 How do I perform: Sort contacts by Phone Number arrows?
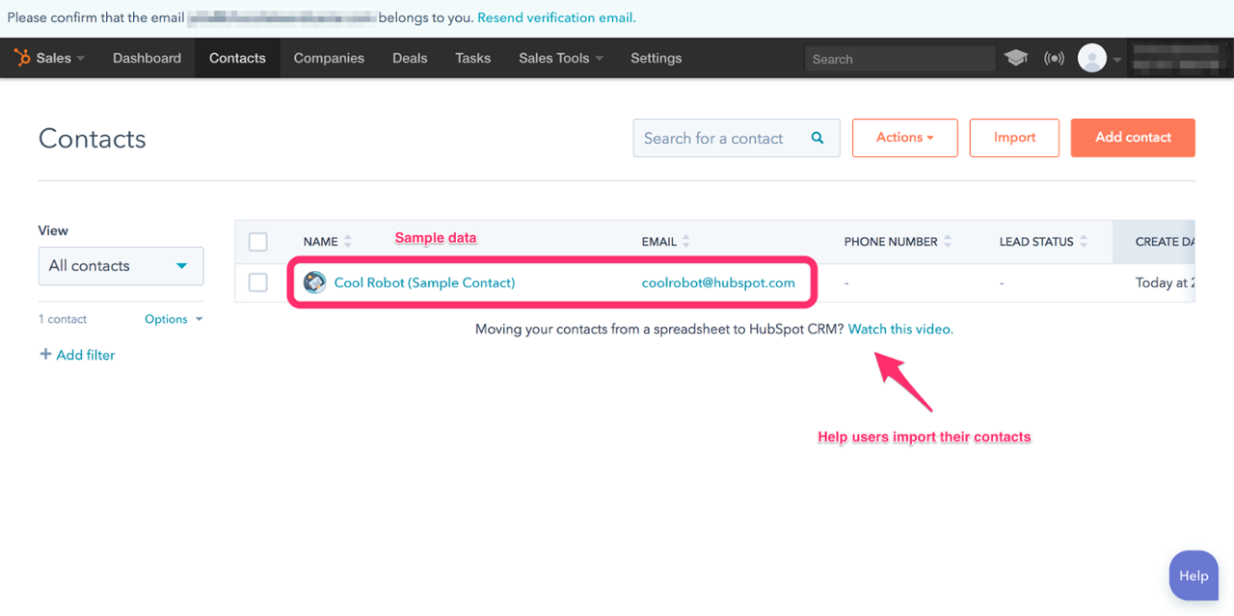(x=948, y=241)
